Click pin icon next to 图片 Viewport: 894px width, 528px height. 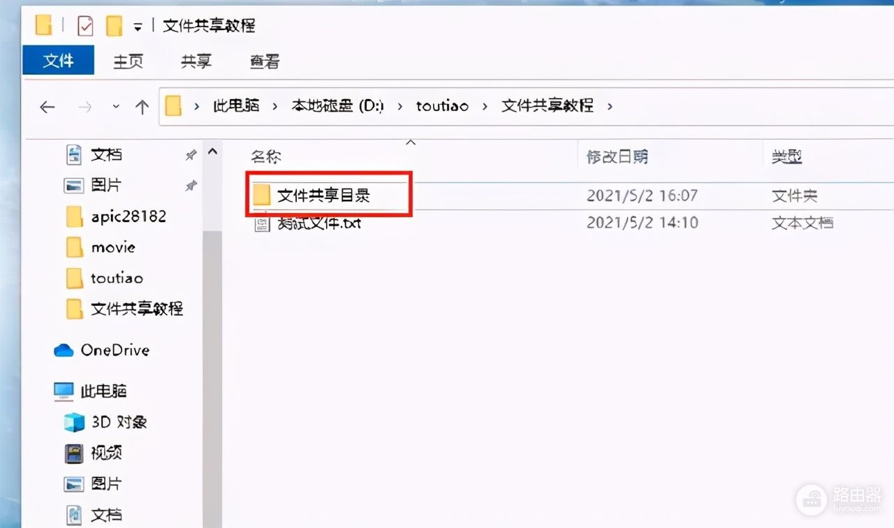pyautogui.click(x=191, y=186)
